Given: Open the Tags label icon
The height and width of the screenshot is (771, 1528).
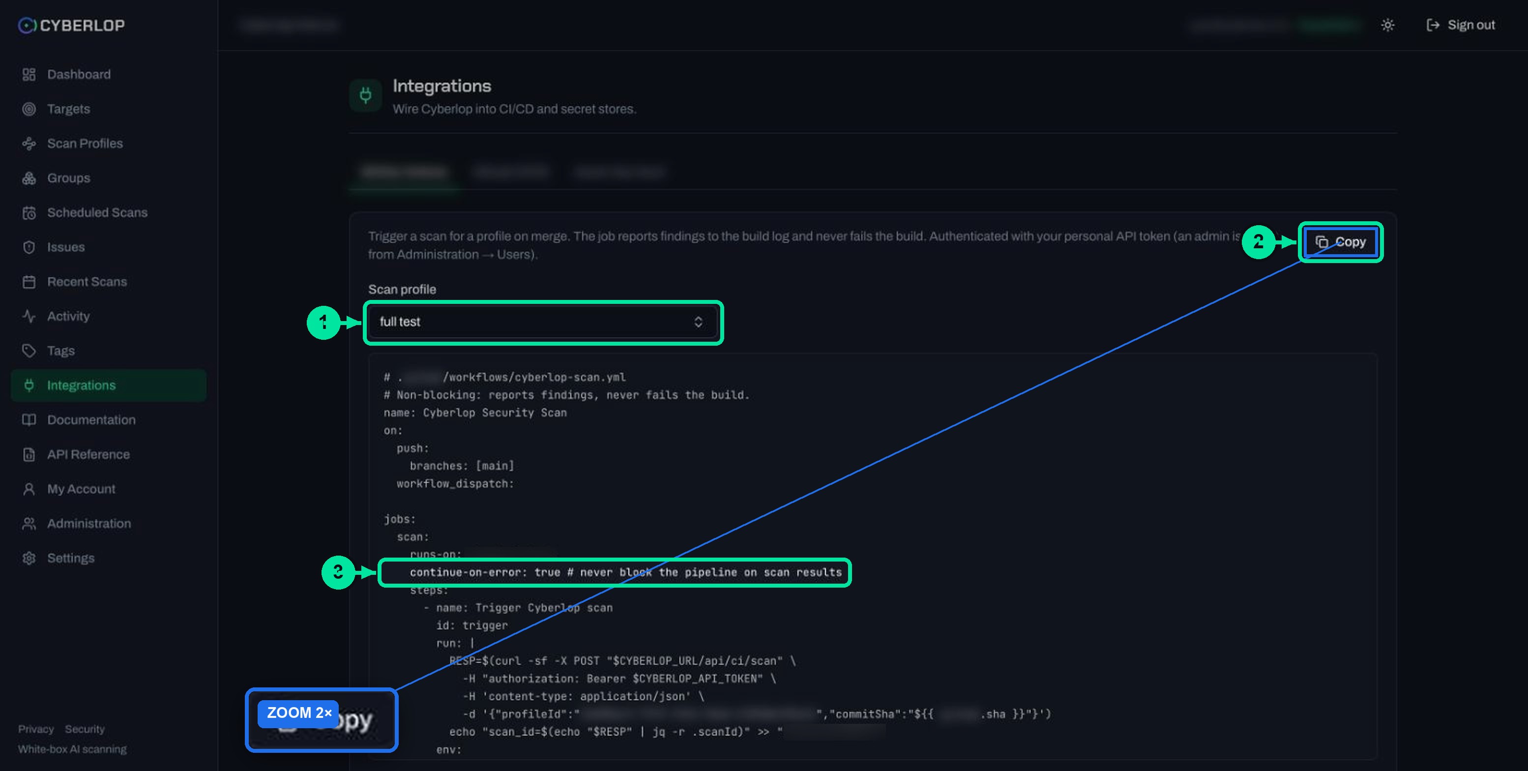Looking at the screenshot, I should (29, 351).
